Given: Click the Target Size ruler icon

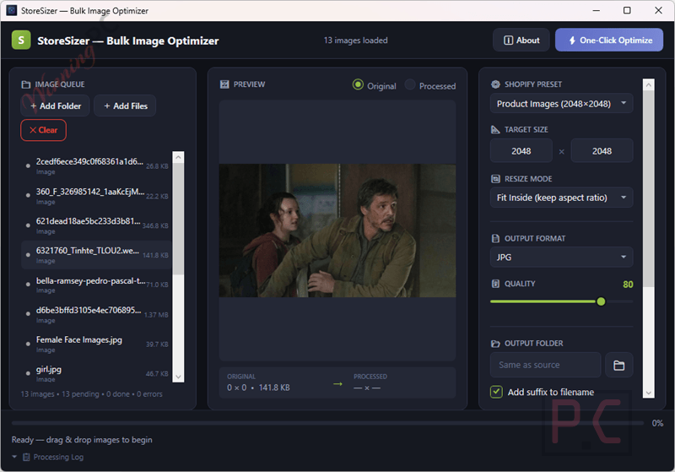Looking at the screenshot, I should coord(495,130).
